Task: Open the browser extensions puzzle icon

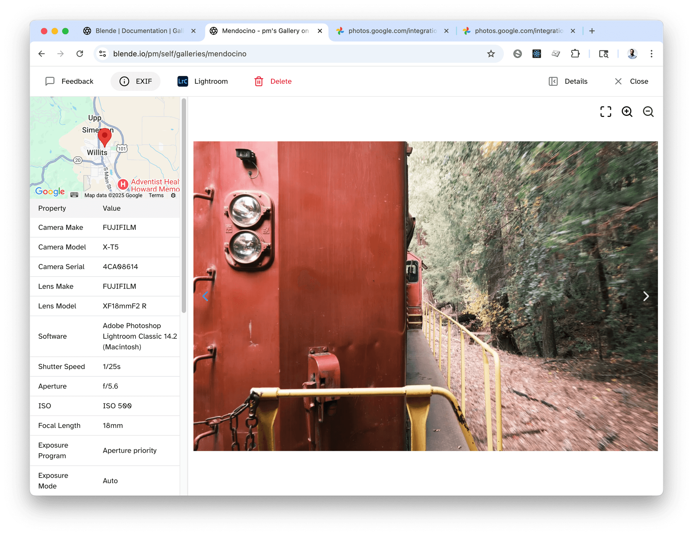Action: [575, 54]
